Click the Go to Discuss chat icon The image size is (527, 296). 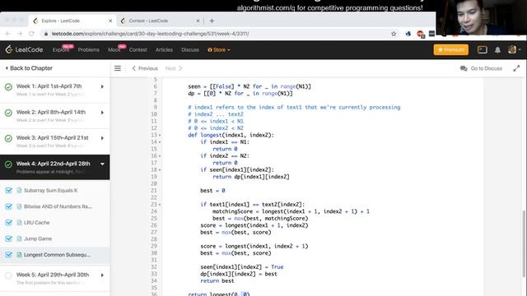coord(464,68)
